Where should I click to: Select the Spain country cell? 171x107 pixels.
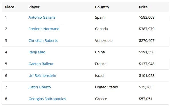pyautogui.click(x=100, y=17)
